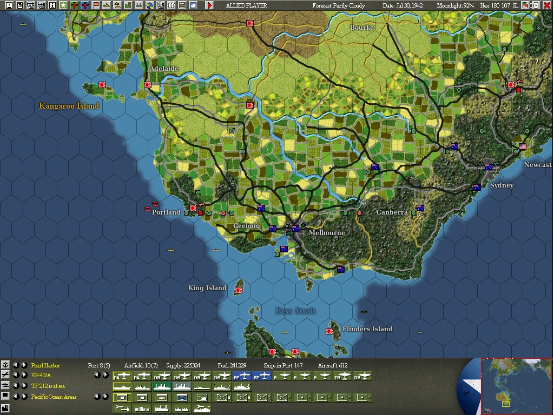Click the anchor base icon at bottom left
The height and width of the screenshot is (415, 554).
pos(5,365)
